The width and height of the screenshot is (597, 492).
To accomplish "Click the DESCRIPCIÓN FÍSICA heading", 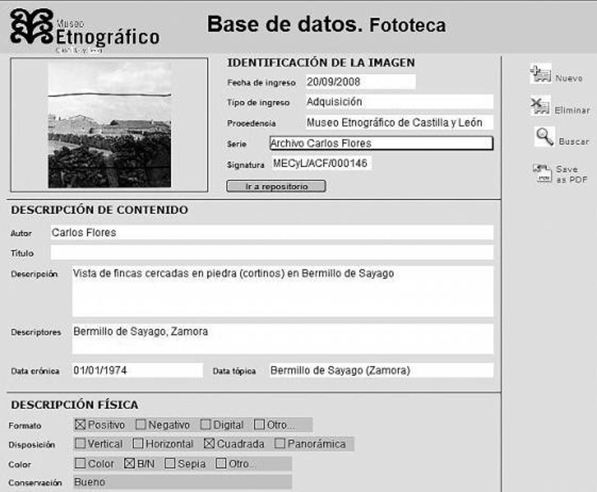I will pos(75,405).
